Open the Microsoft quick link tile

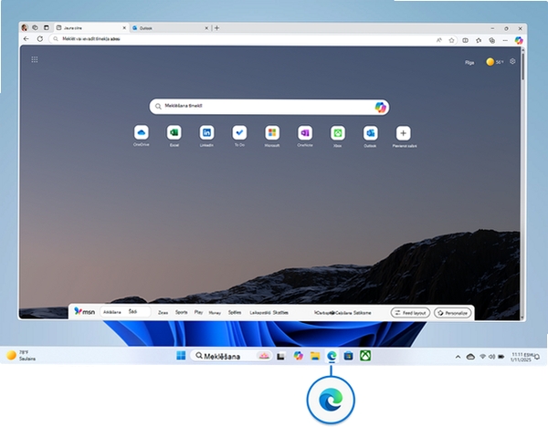[x=272, y=132]
